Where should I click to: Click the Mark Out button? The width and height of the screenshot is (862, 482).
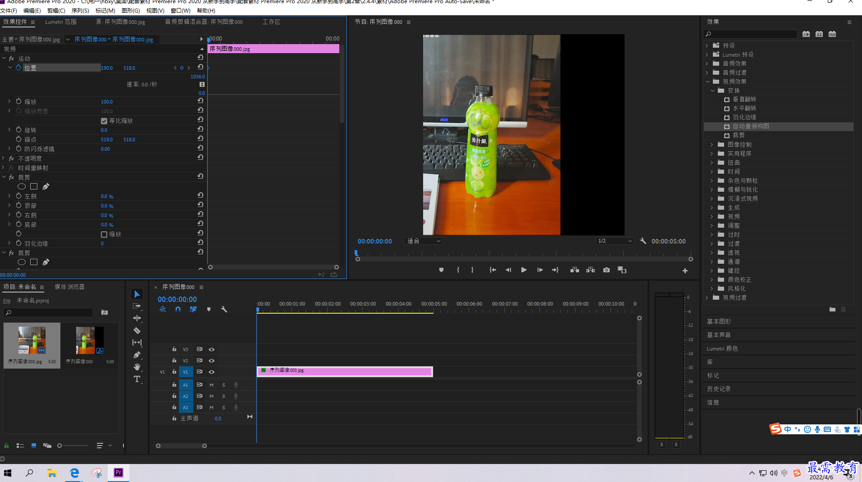click(x=472, y=270)
